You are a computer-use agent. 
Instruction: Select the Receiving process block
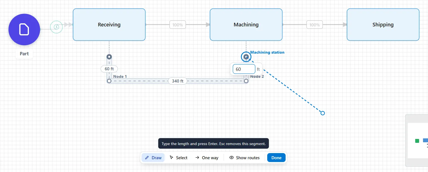point(109,25)
